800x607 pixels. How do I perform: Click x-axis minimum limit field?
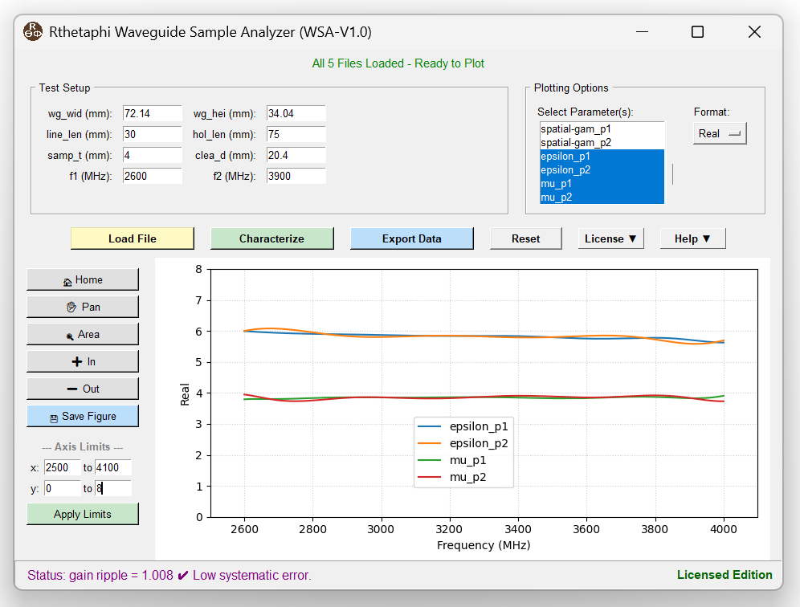coord(62,467)
